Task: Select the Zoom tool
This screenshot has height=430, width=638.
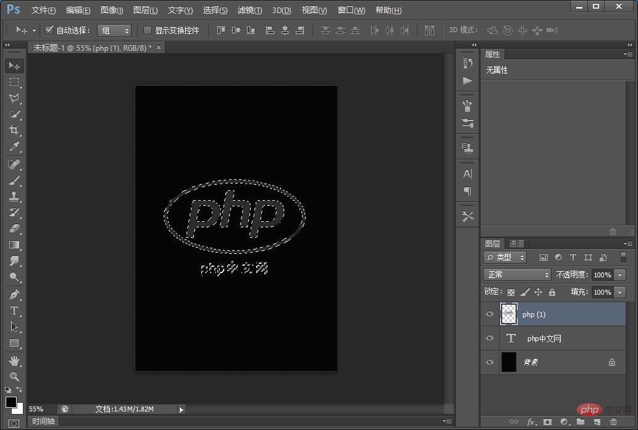Action: click(14, 377)
